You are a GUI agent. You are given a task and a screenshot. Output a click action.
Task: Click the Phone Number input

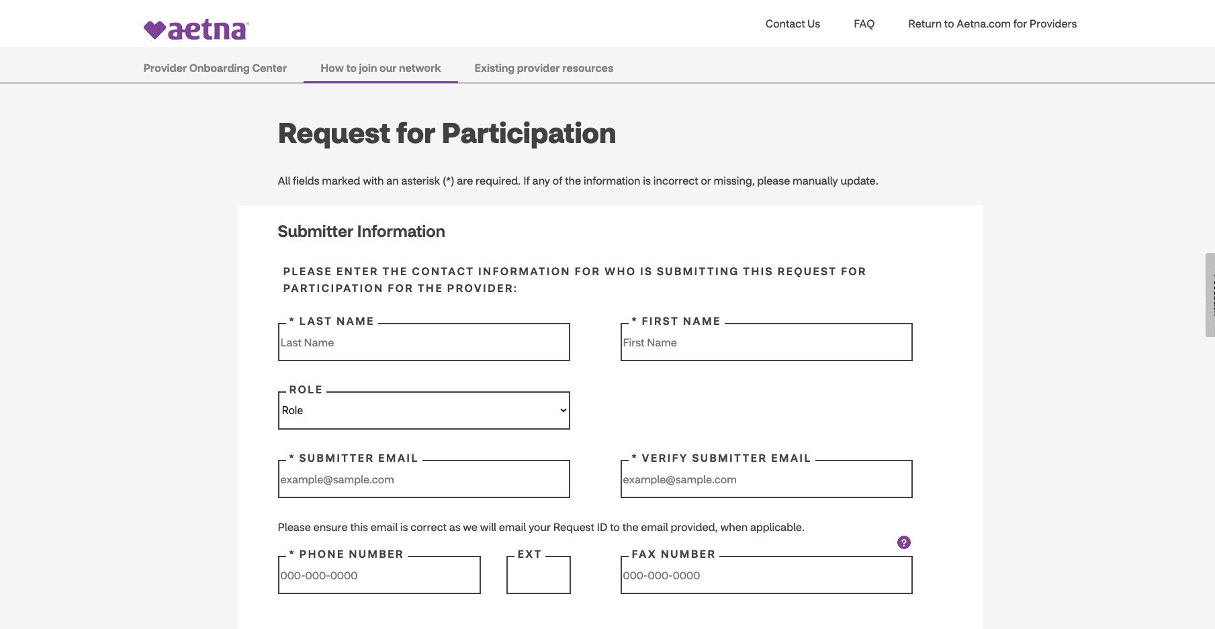pyautogui.click(x=379, y=575)
